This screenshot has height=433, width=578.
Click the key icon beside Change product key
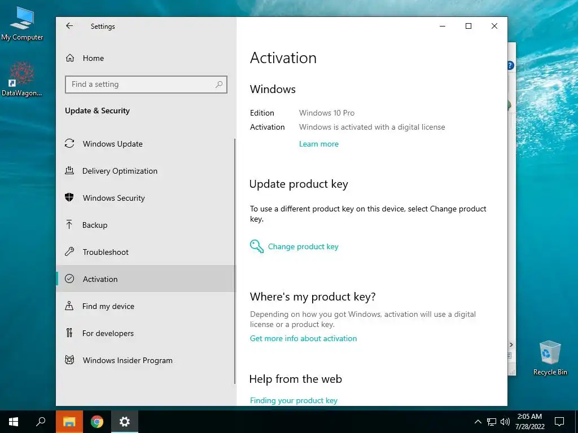point(257,246)
